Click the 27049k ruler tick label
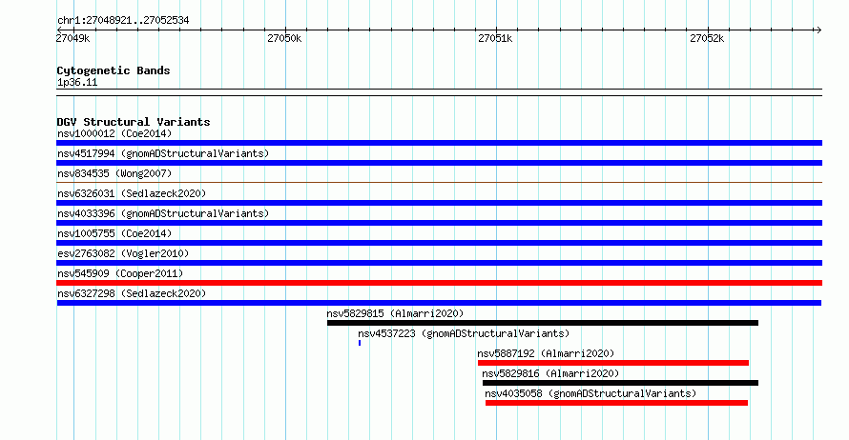849x440 pixels. point(72,38)
